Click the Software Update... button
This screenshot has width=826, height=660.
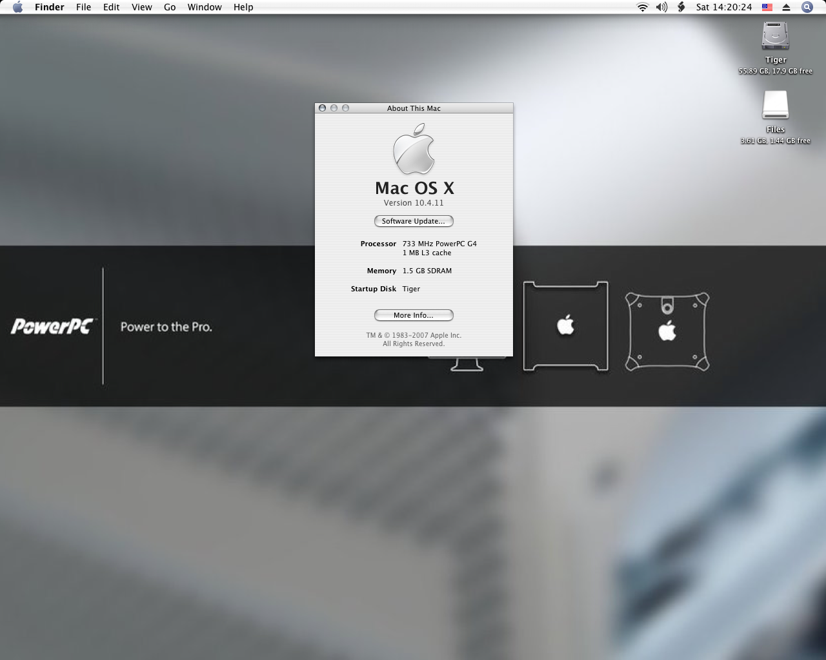(x=414, y=221)
